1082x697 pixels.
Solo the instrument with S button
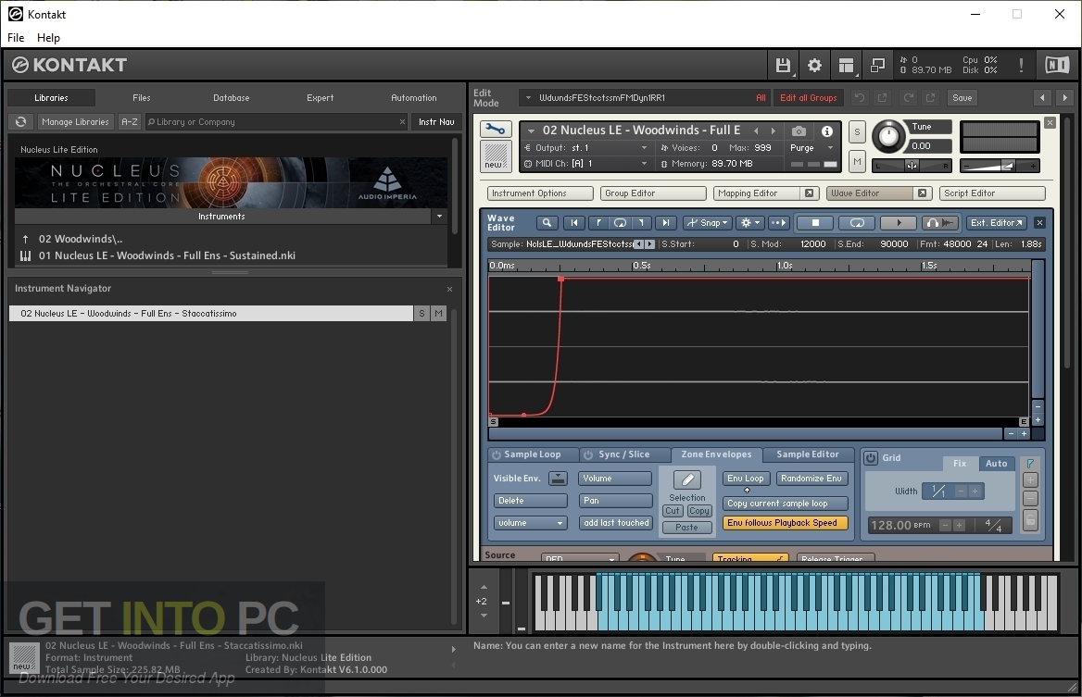pyautogui.click(x=857, y=131)
